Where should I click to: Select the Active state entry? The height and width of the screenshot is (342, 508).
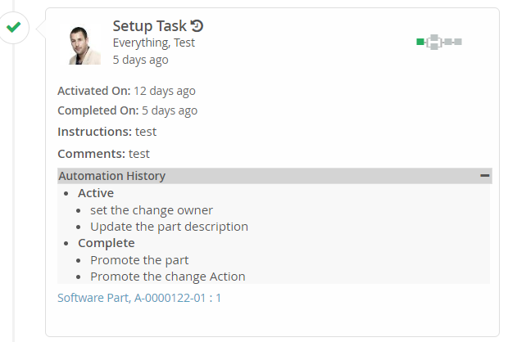(96, 193)
